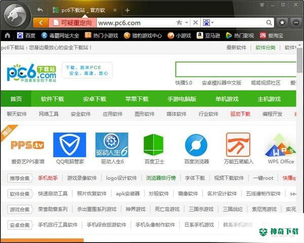
Task: Click the browser skin shirt icon in title bar
Action: (x=262, y=5)
